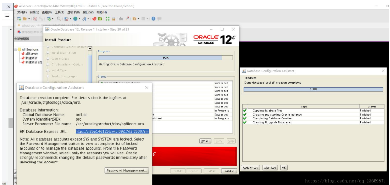Toggle full screen with the green arrows icon
The image size is (390, 185).
(x=107, y=19)
